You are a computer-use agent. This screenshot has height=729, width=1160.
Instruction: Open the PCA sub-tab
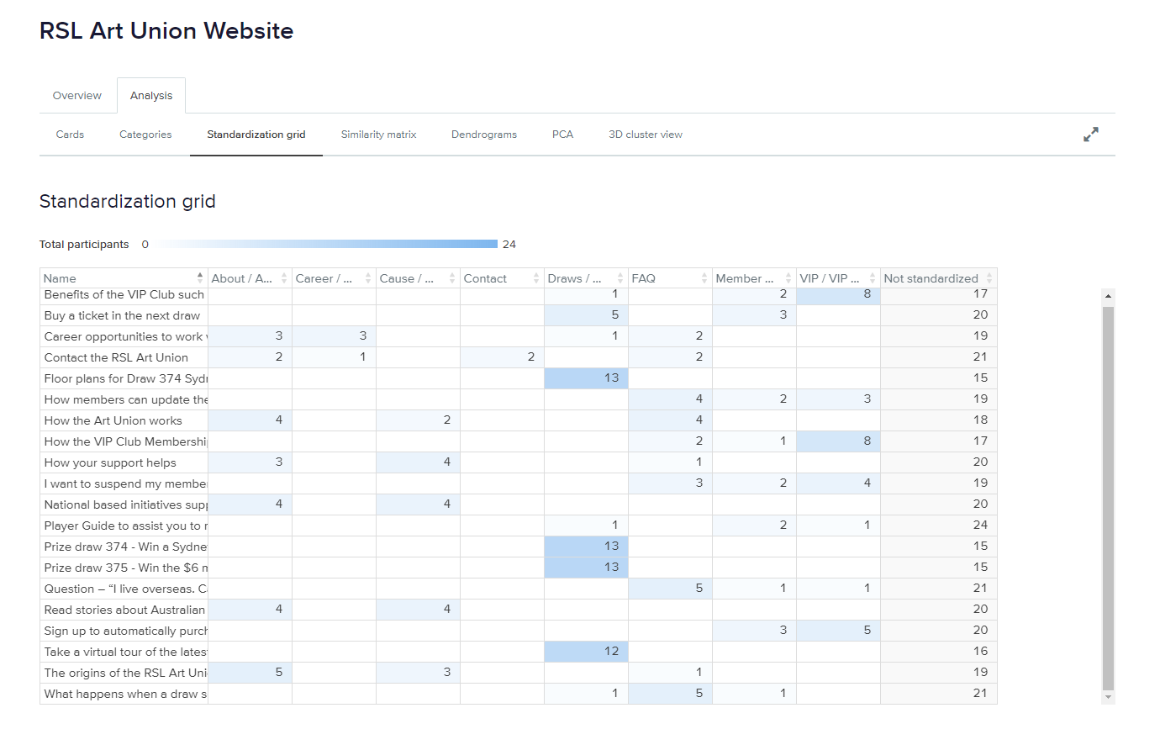click(563, 135)
